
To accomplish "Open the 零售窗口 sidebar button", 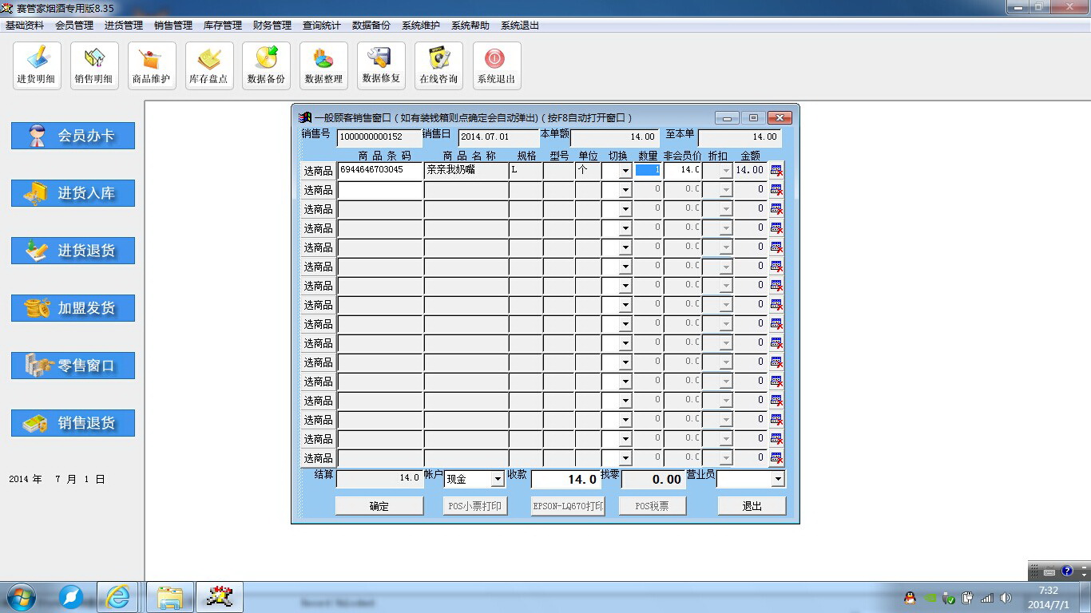I will tap(73, 366).
